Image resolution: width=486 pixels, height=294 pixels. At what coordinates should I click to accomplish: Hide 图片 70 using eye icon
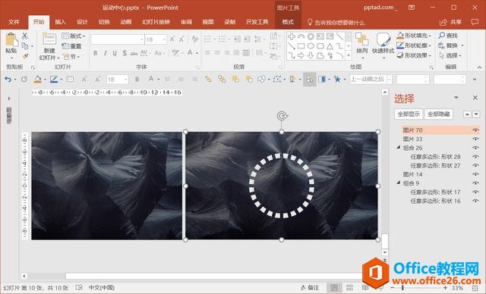click(x=475, y=130)
